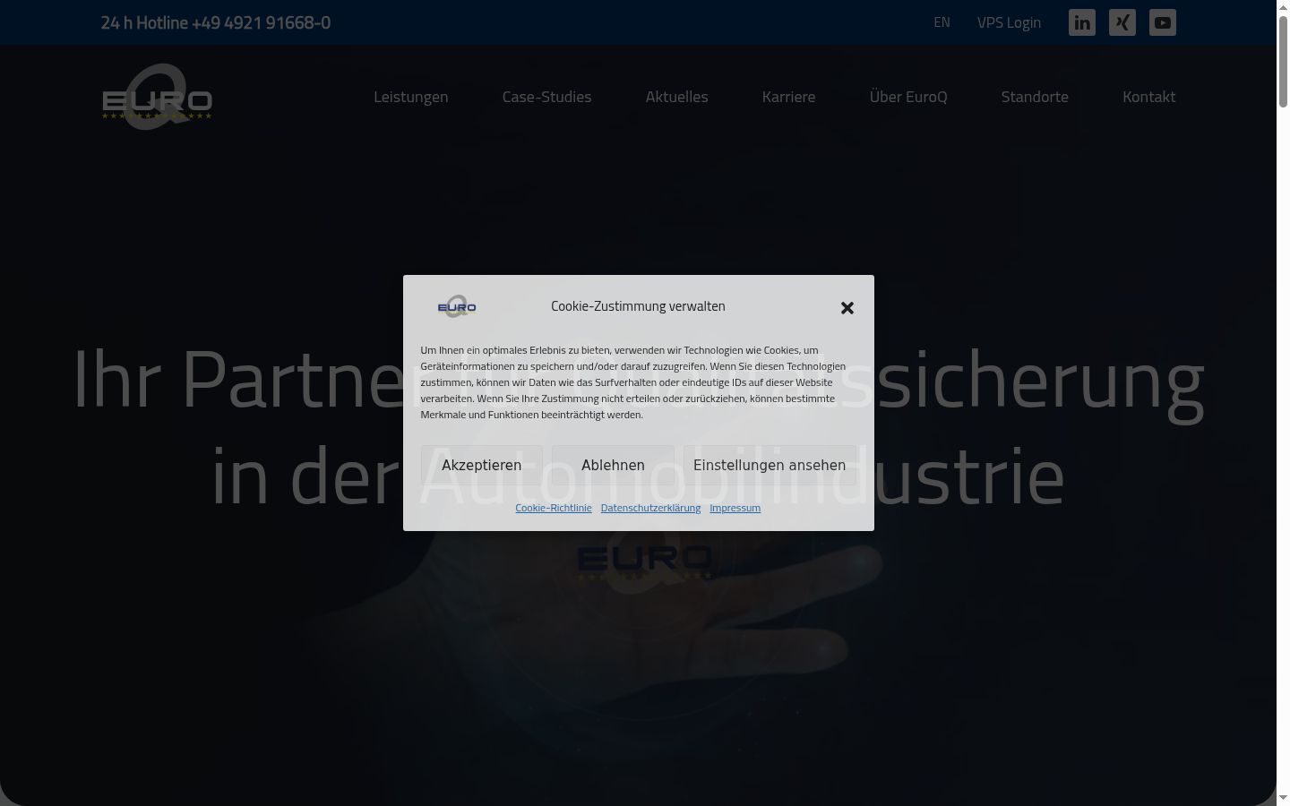Navigate to Karriere

pyautogui.click(x=789, y=97)
